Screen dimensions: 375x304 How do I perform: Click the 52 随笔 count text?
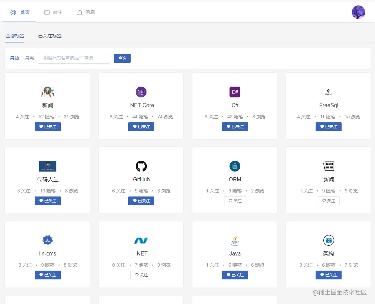point(46,117)
